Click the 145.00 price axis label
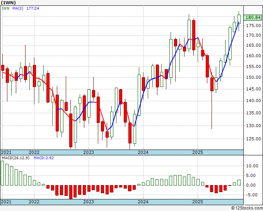 pos(253,89)
